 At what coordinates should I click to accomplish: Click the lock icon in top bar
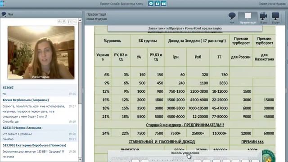[x=157, y=4]
